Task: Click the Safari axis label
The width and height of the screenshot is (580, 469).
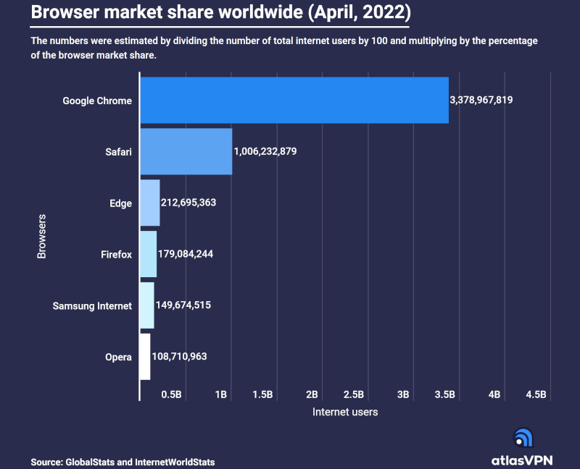Action: click(118, 152)
